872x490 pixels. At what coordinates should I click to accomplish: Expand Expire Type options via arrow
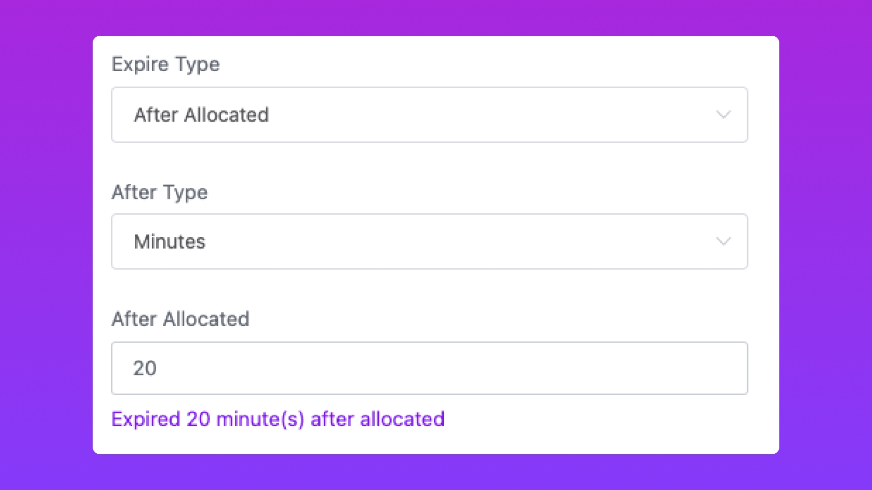[x=723, y=115]
